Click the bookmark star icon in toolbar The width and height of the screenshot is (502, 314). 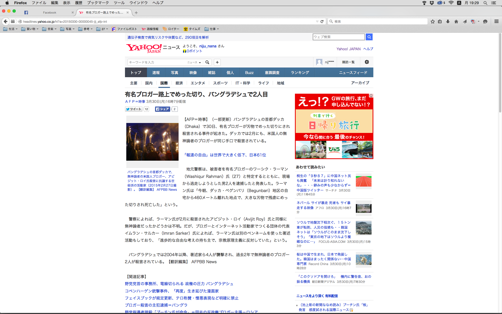pos(433,21)
